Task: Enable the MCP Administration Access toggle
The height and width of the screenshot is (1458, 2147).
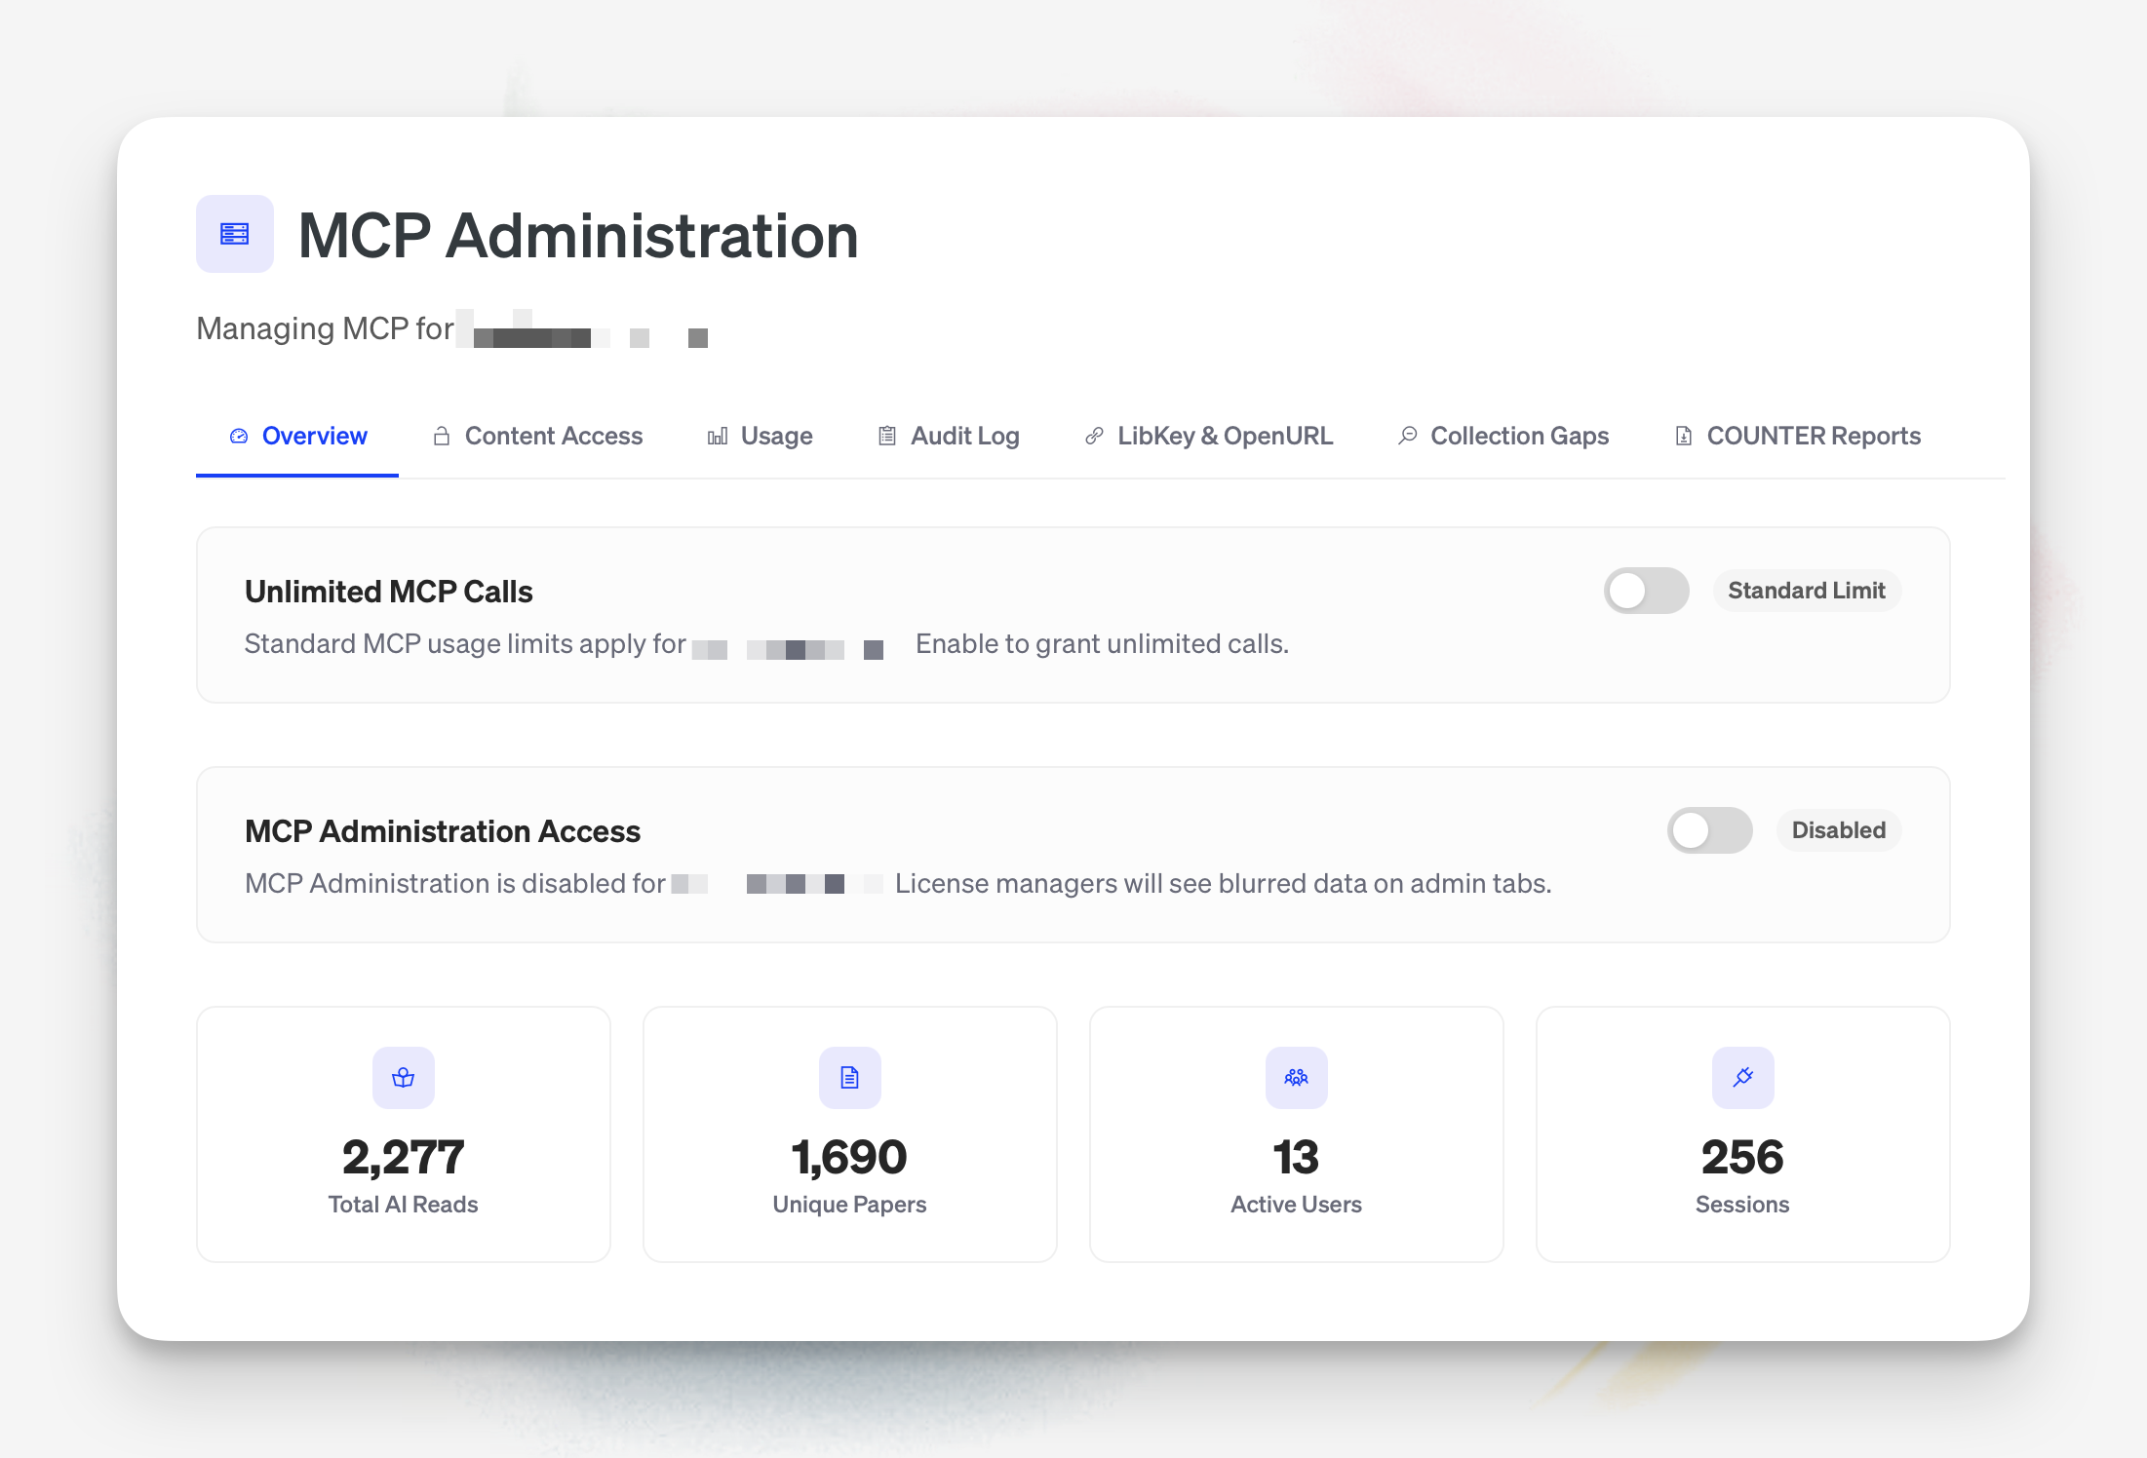Action: point(1708,830)
